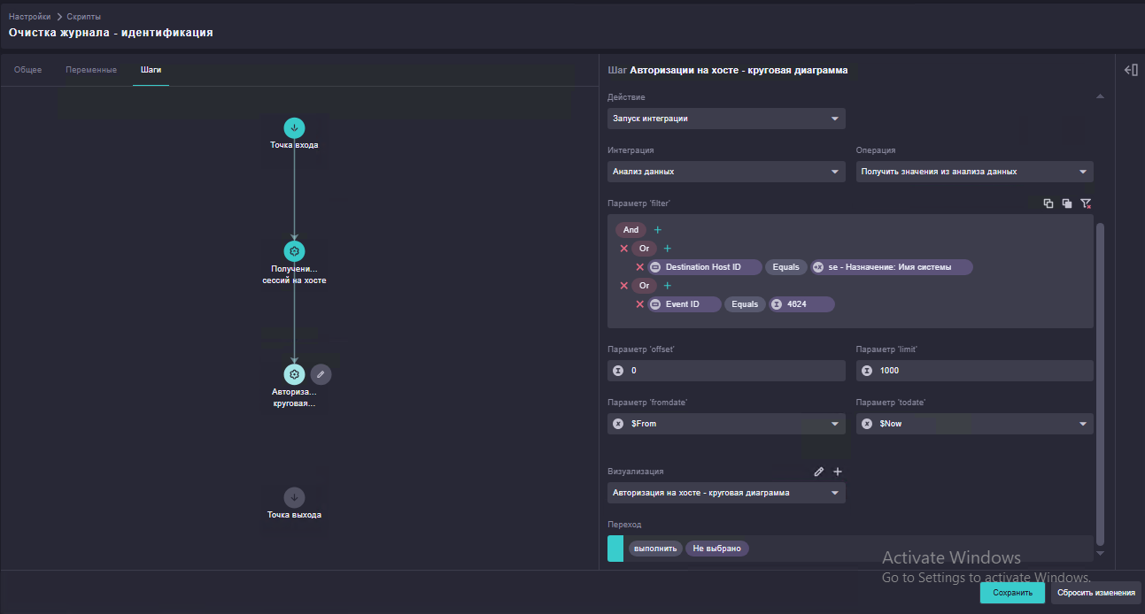Select the host sessions step gear node
Screen dimensions: 1145x614
point(294,251)
